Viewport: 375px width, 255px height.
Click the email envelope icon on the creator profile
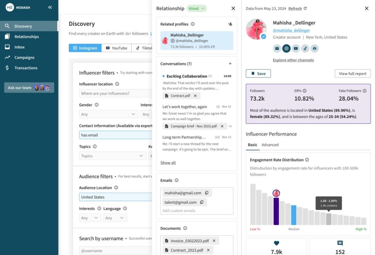(277, 48)
